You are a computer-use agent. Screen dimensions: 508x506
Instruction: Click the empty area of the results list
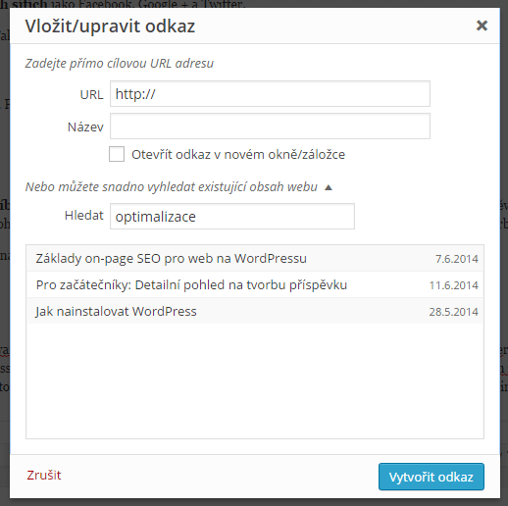pyautogui.click(x=255, y=380)
